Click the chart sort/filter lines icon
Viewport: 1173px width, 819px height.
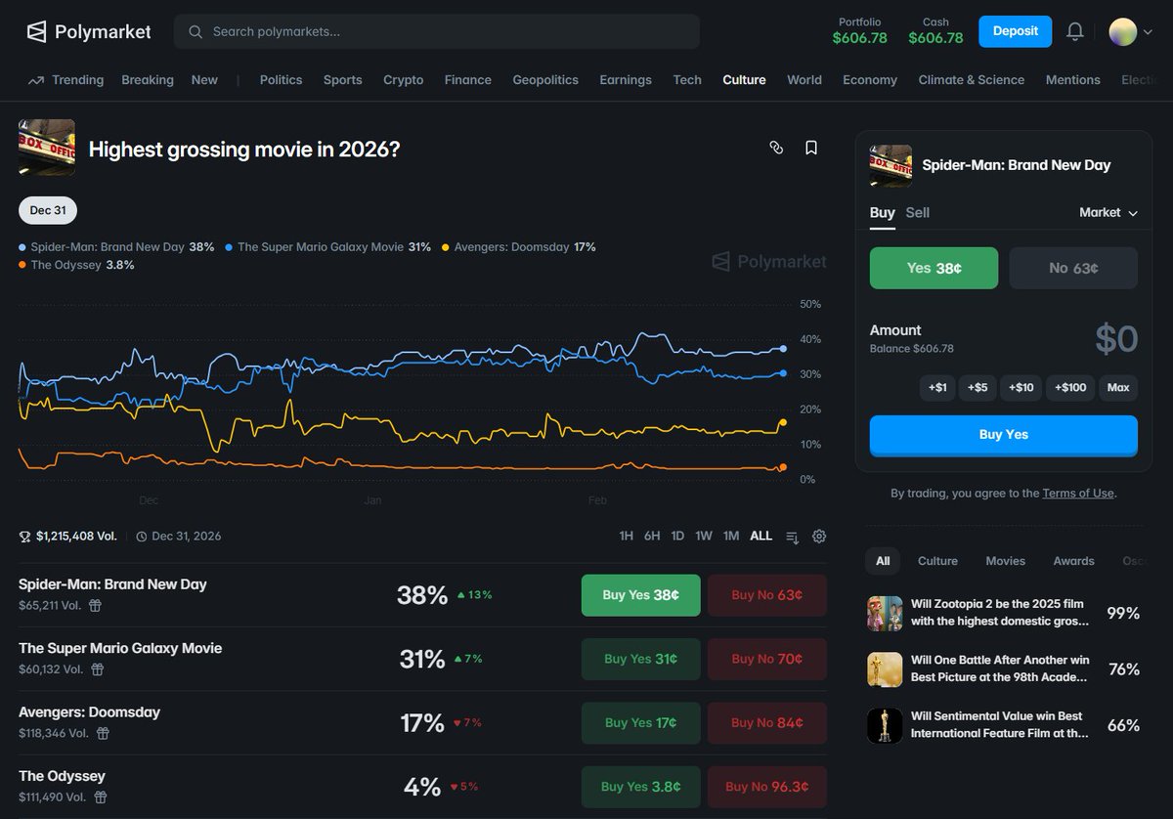pos(793,537)
